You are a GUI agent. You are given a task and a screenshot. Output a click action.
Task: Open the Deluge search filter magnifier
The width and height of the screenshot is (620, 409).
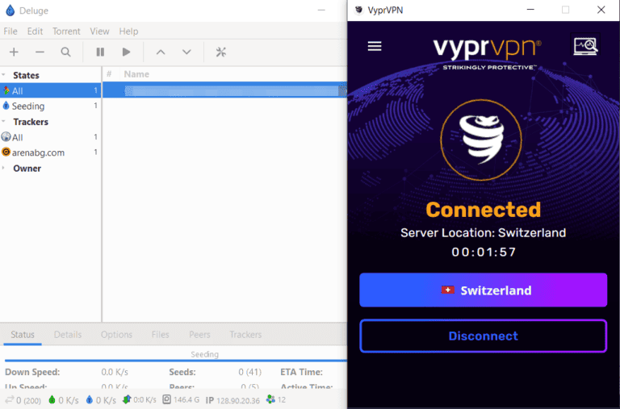coord(66,52)
